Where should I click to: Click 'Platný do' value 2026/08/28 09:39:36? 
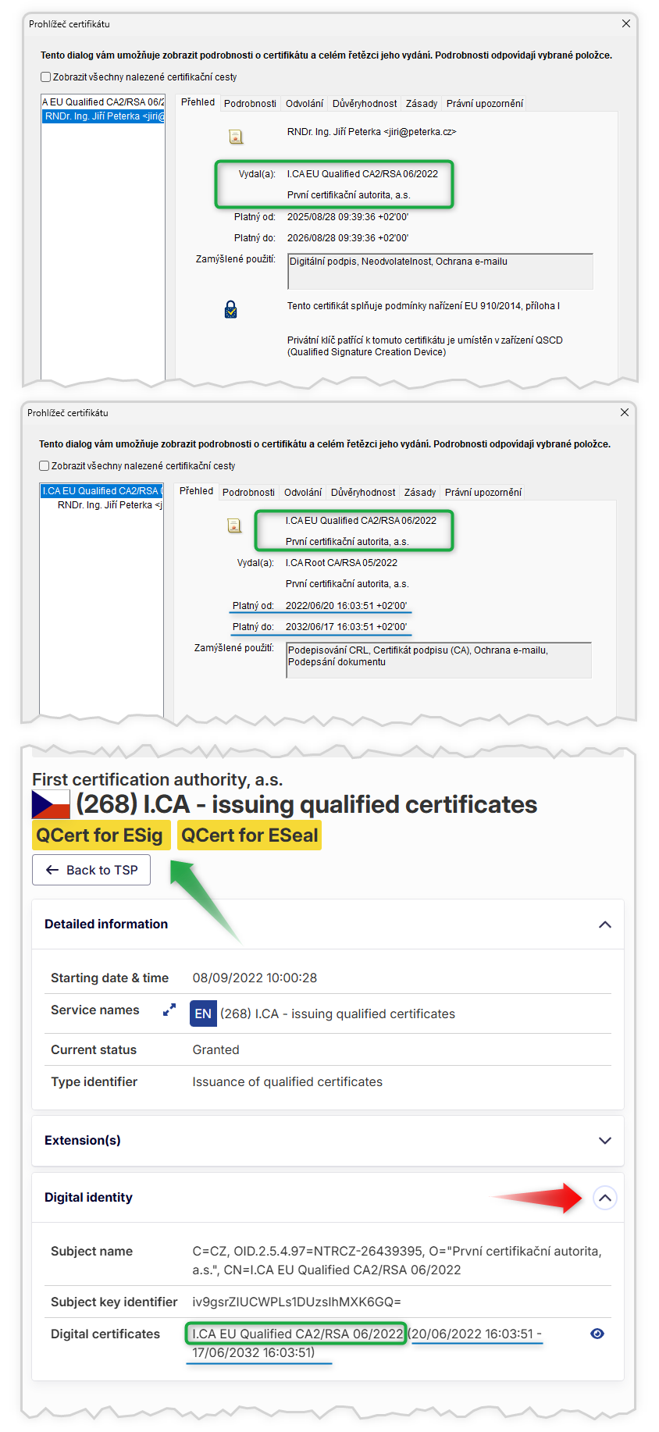tap(347, 238)
